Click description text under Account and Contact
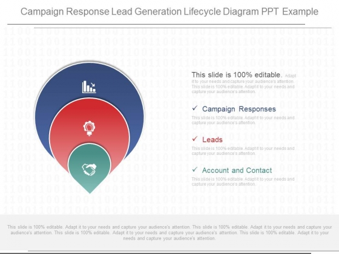339x254 pixels. tap(243, 181)
